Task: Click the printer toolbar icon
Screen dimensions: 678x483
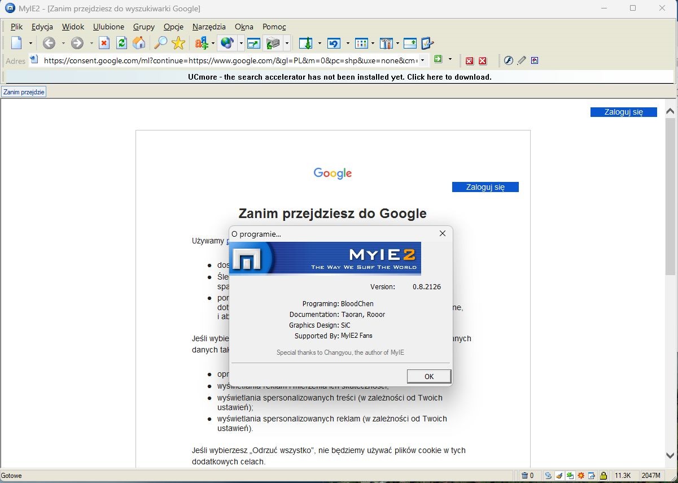Action: tap(273, 43)
